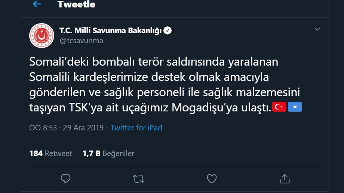Click the blue verified badge

click(168, 31)
